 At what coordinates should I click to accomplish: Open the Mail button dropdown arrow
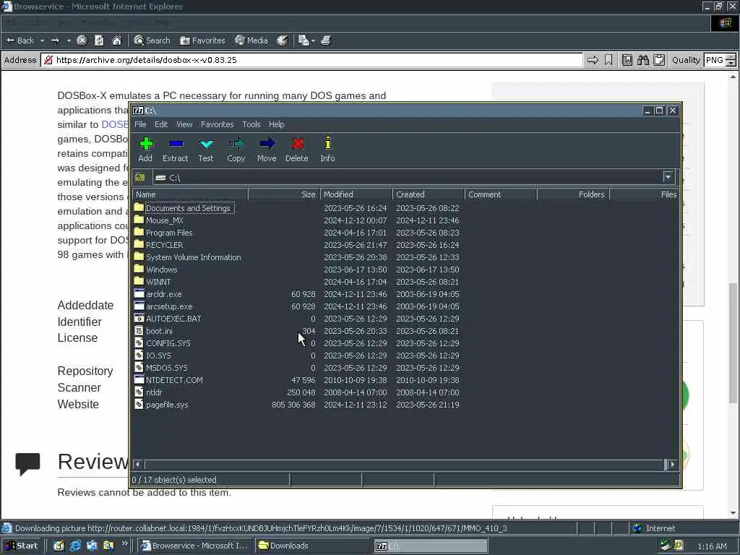coord(313,40)
